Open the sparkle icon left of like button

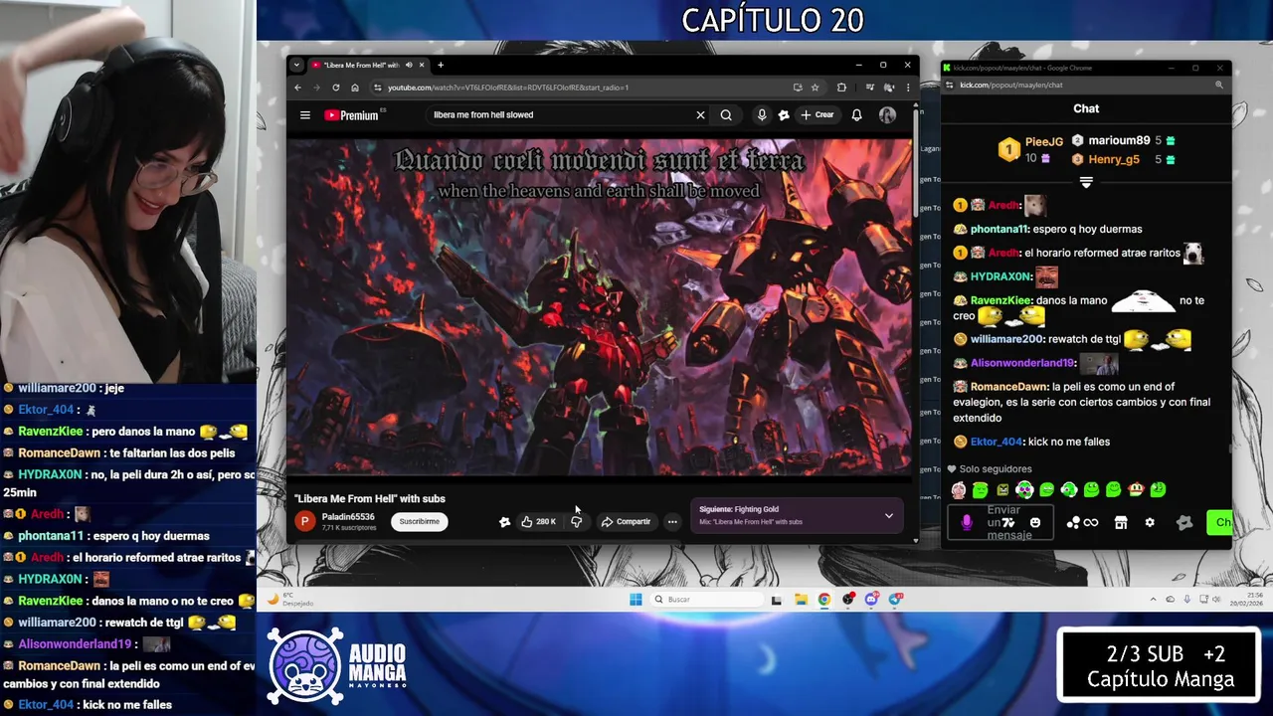pos(504,521)
